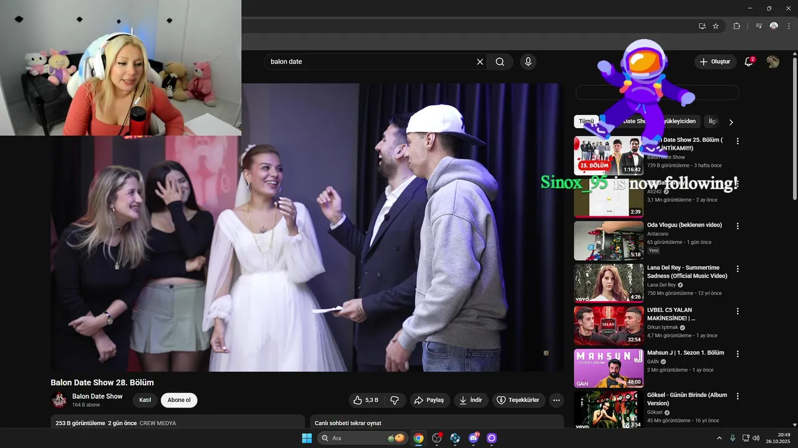Open the YouTube account avatar menu

coord(772,62)
